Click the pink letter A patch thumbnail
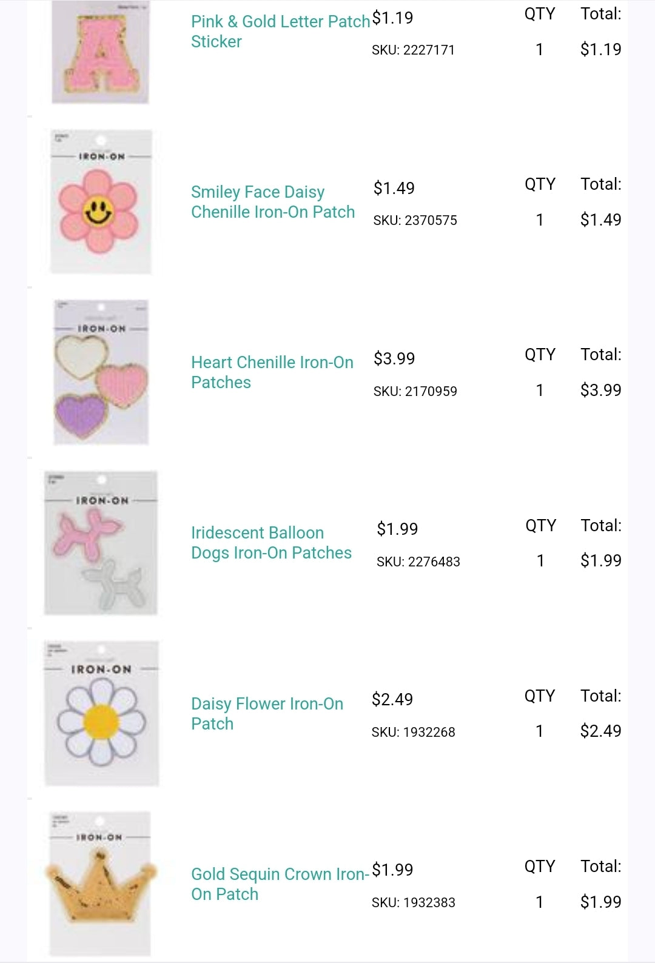 100,53
